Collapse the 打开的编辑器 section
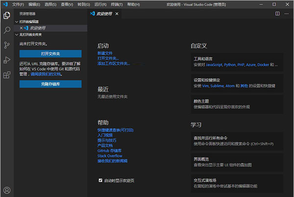 (17, 22)
